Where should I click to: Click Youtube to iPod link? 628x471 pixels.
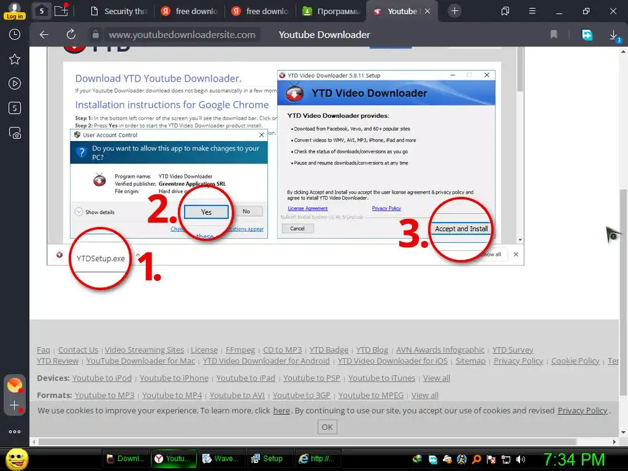102,378
